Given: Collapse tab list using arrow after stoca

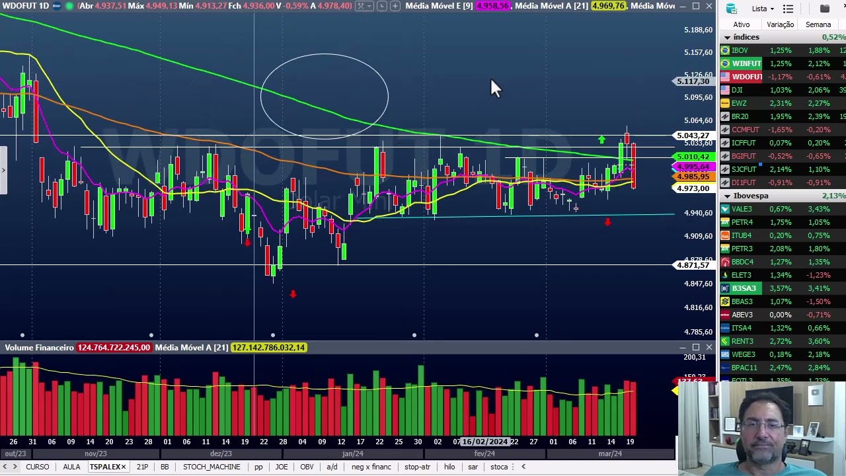Looking at the screenshot, I should click(523, 467).
